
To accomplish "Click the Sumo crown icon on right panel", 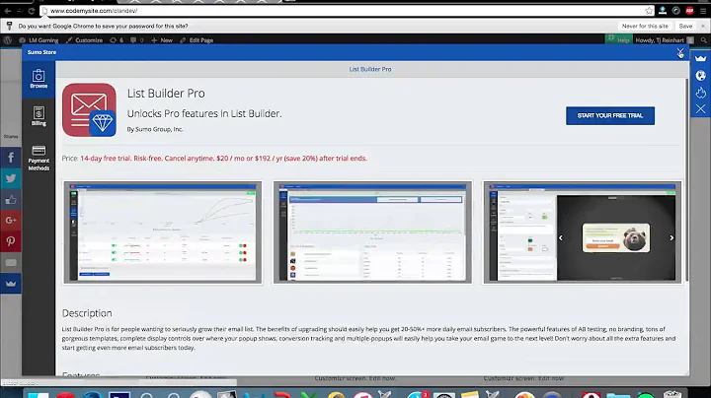I will 700,58.
